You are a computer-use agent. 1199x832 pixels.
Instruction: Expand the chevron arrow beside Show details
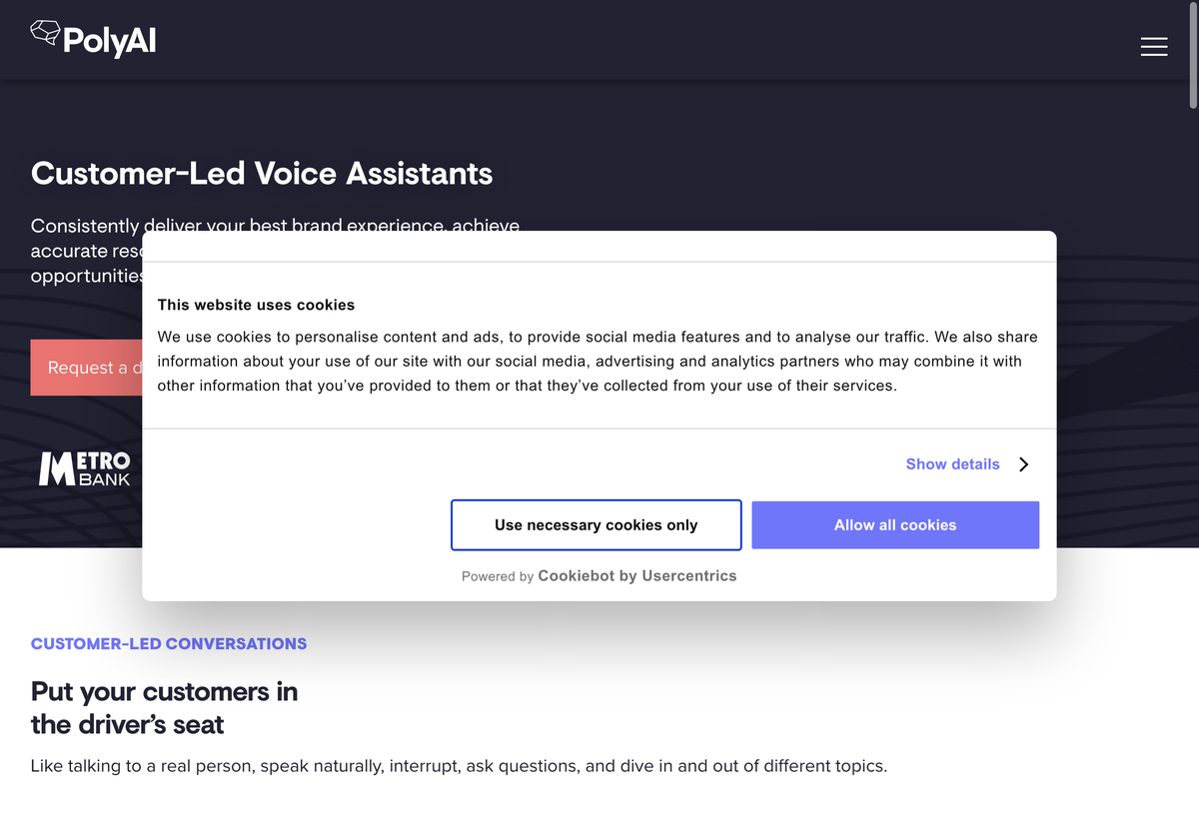[x=1023, y=464]
